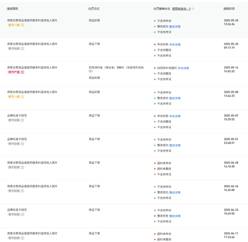Click 情节轻微 help icon in 2025-05-01 row
248x242 pixels.
(x=22, y=144)
